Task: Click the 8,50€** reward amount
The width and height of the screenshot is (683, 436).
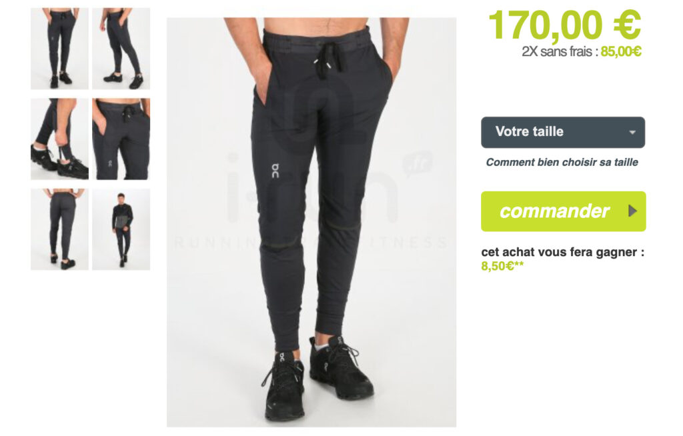Action: coord(502,266)
